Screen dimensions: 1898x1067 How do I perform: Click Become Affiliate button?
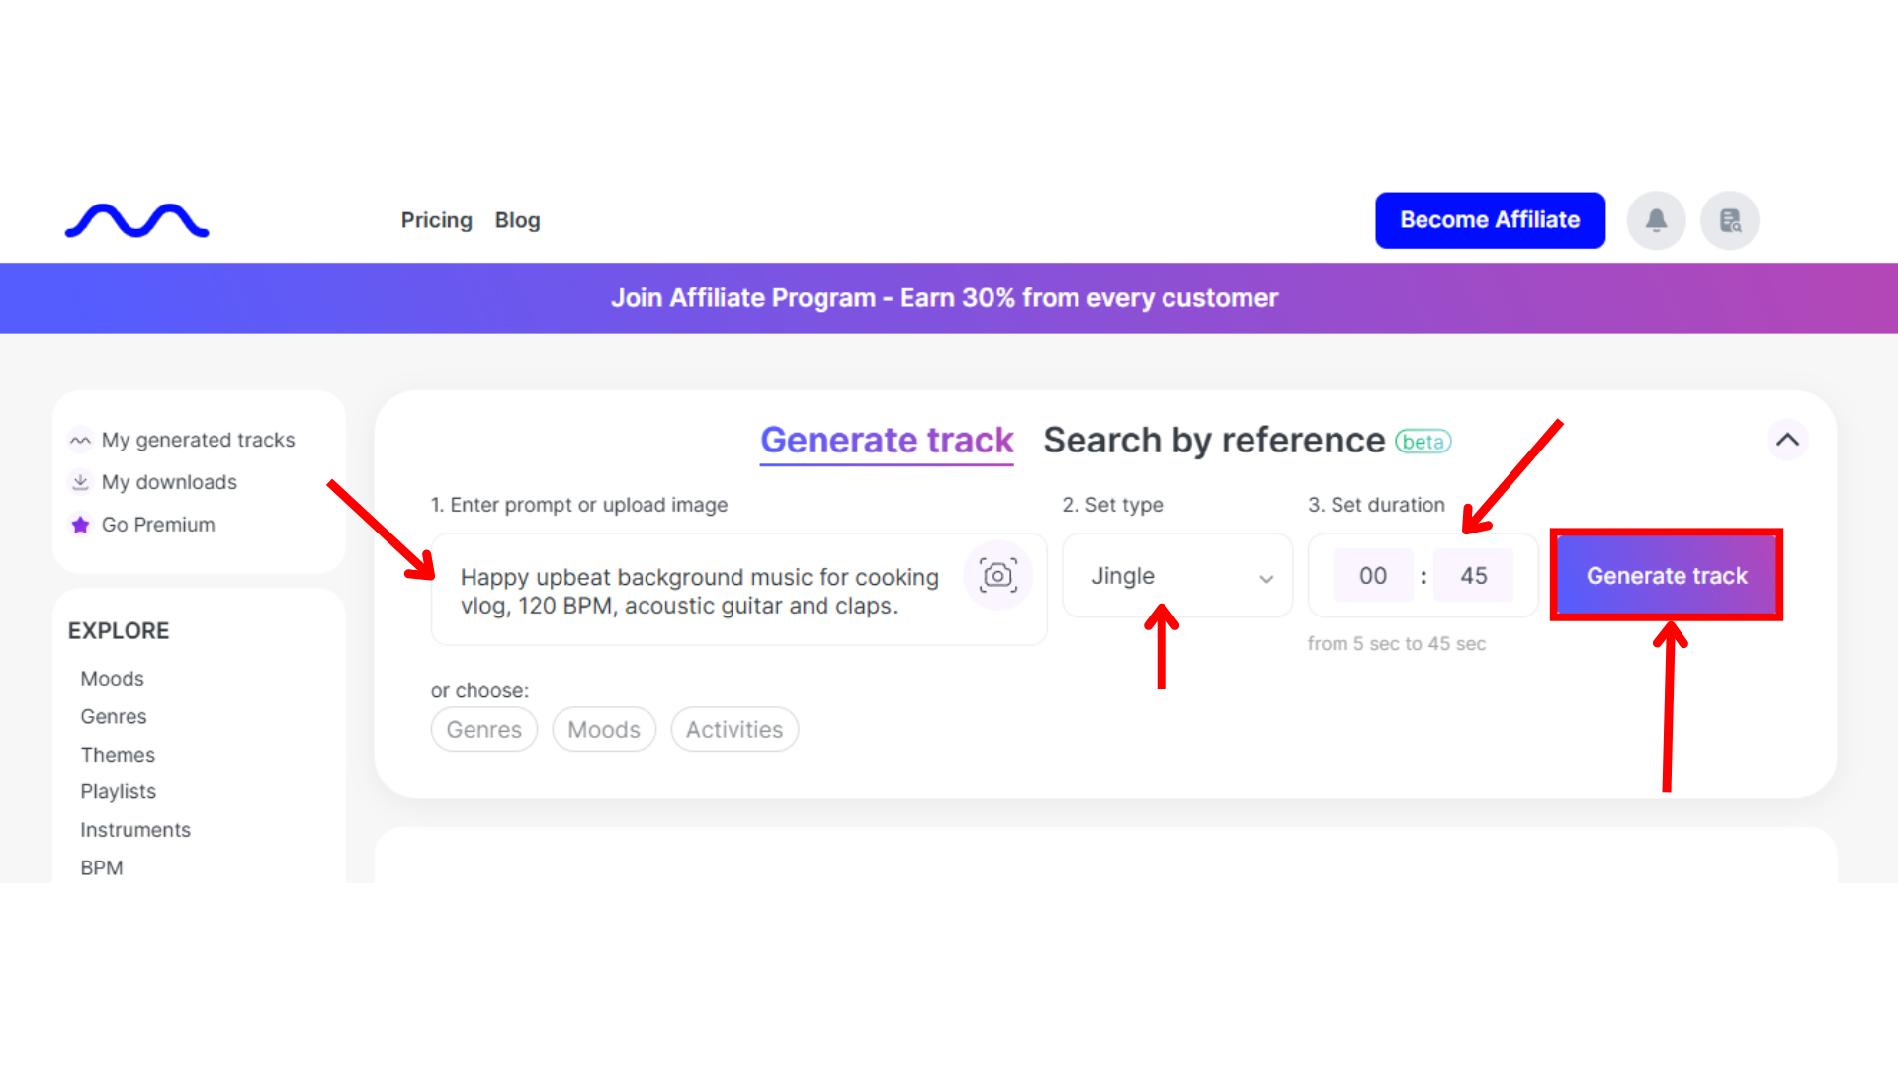click(1490, 220)
